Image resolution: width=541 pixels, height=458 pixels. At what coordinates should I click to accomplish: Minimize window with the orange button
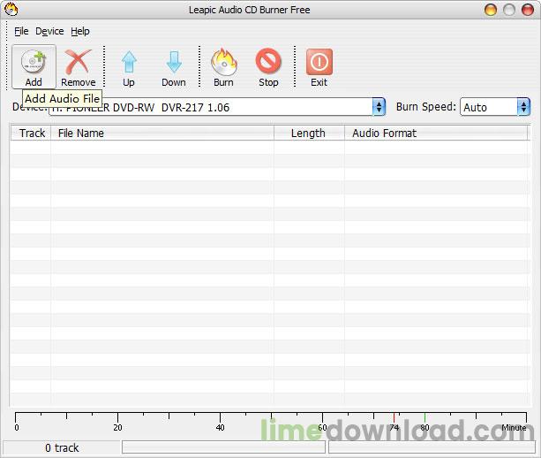click(491, 10)
